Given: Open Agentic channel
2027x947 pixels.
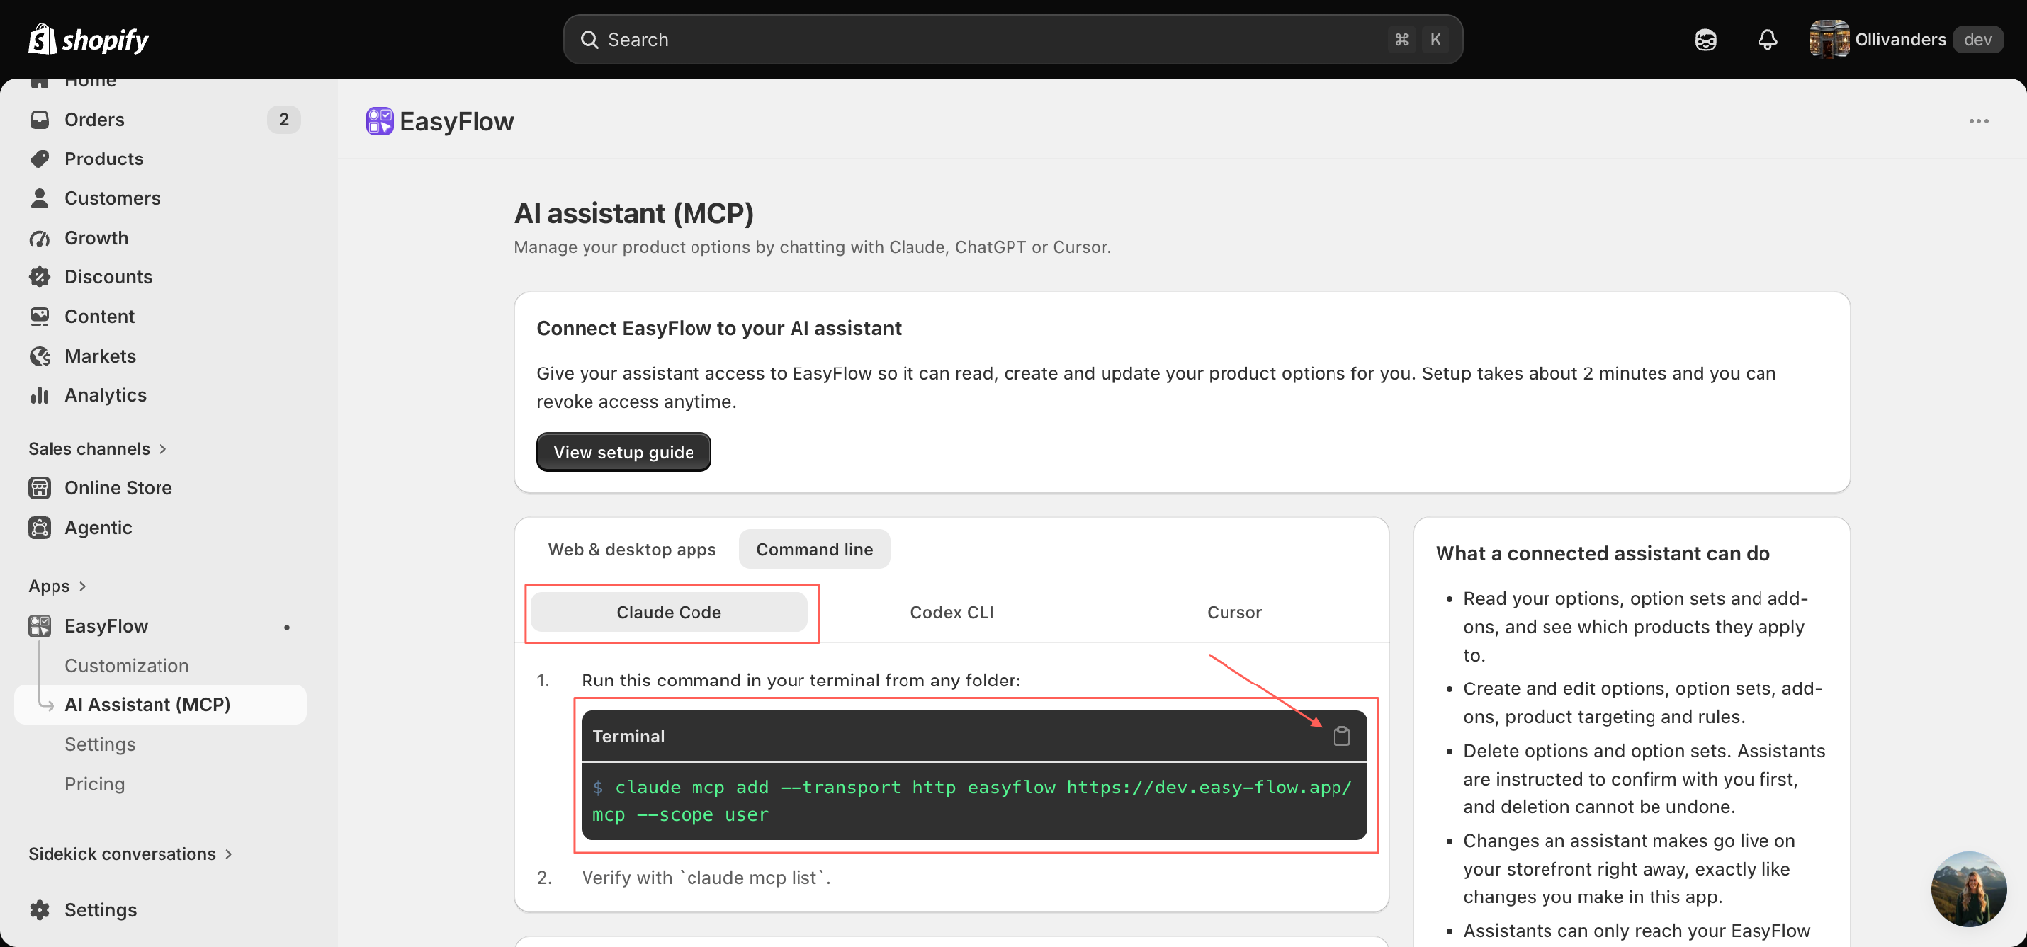Looking at the screenshot, I should coord(98,528).
